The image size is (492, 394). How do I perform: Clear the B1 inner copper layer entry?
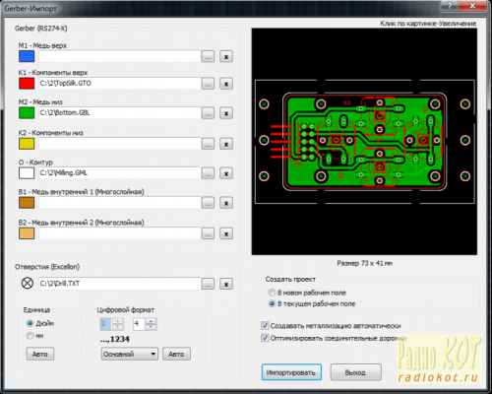click(226, 203)
